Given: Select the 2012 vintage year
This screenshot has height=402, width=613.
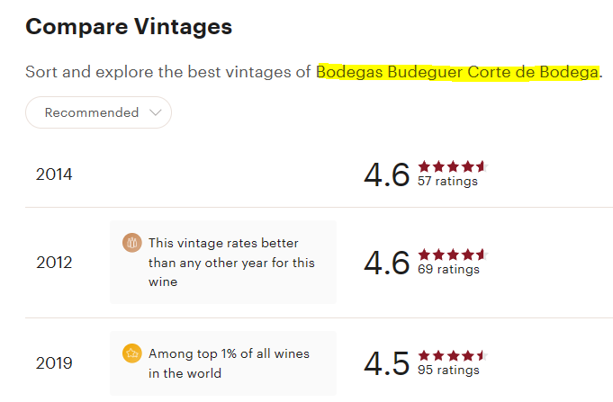Looking at the screenshot, I should (x=54, y=263).
